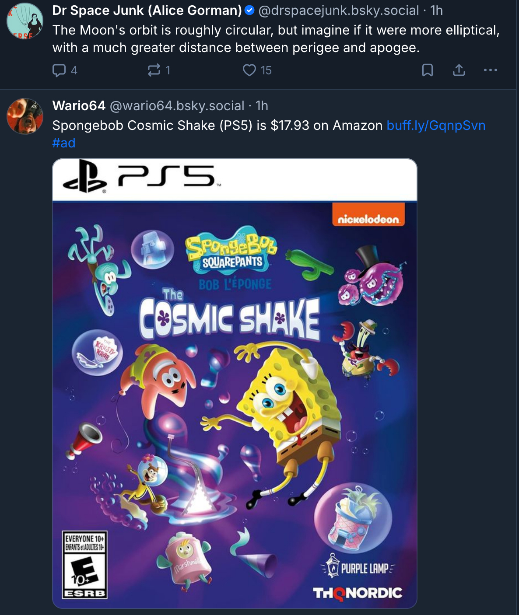
Task: Click the Wario64 display name
Action: [79, 105]
